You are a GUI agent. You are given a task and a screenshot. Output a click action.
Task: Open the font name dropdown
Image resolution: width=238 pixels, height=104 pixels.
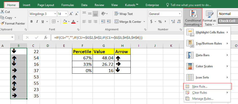pyautogui.click(x=55, y=14)
